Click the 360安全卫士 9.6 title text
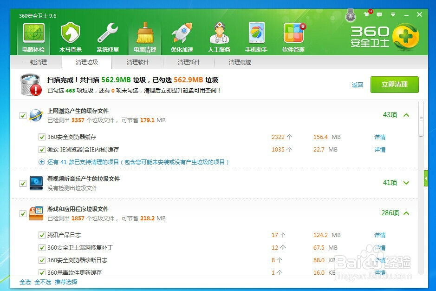This screenshot has height=291, width=436. [x=38, y=16]
